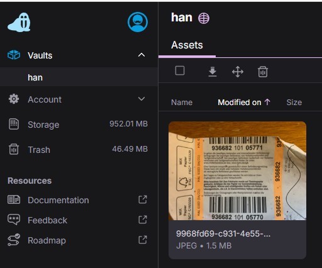Open the barcode photo thumbnail
Screen dimensions: 322x268
(237, 170)
